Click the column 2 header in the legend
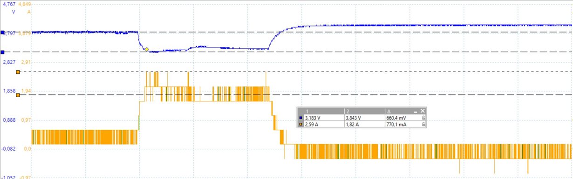Viewport: 573px width, 179px height. tap(348, 111)
